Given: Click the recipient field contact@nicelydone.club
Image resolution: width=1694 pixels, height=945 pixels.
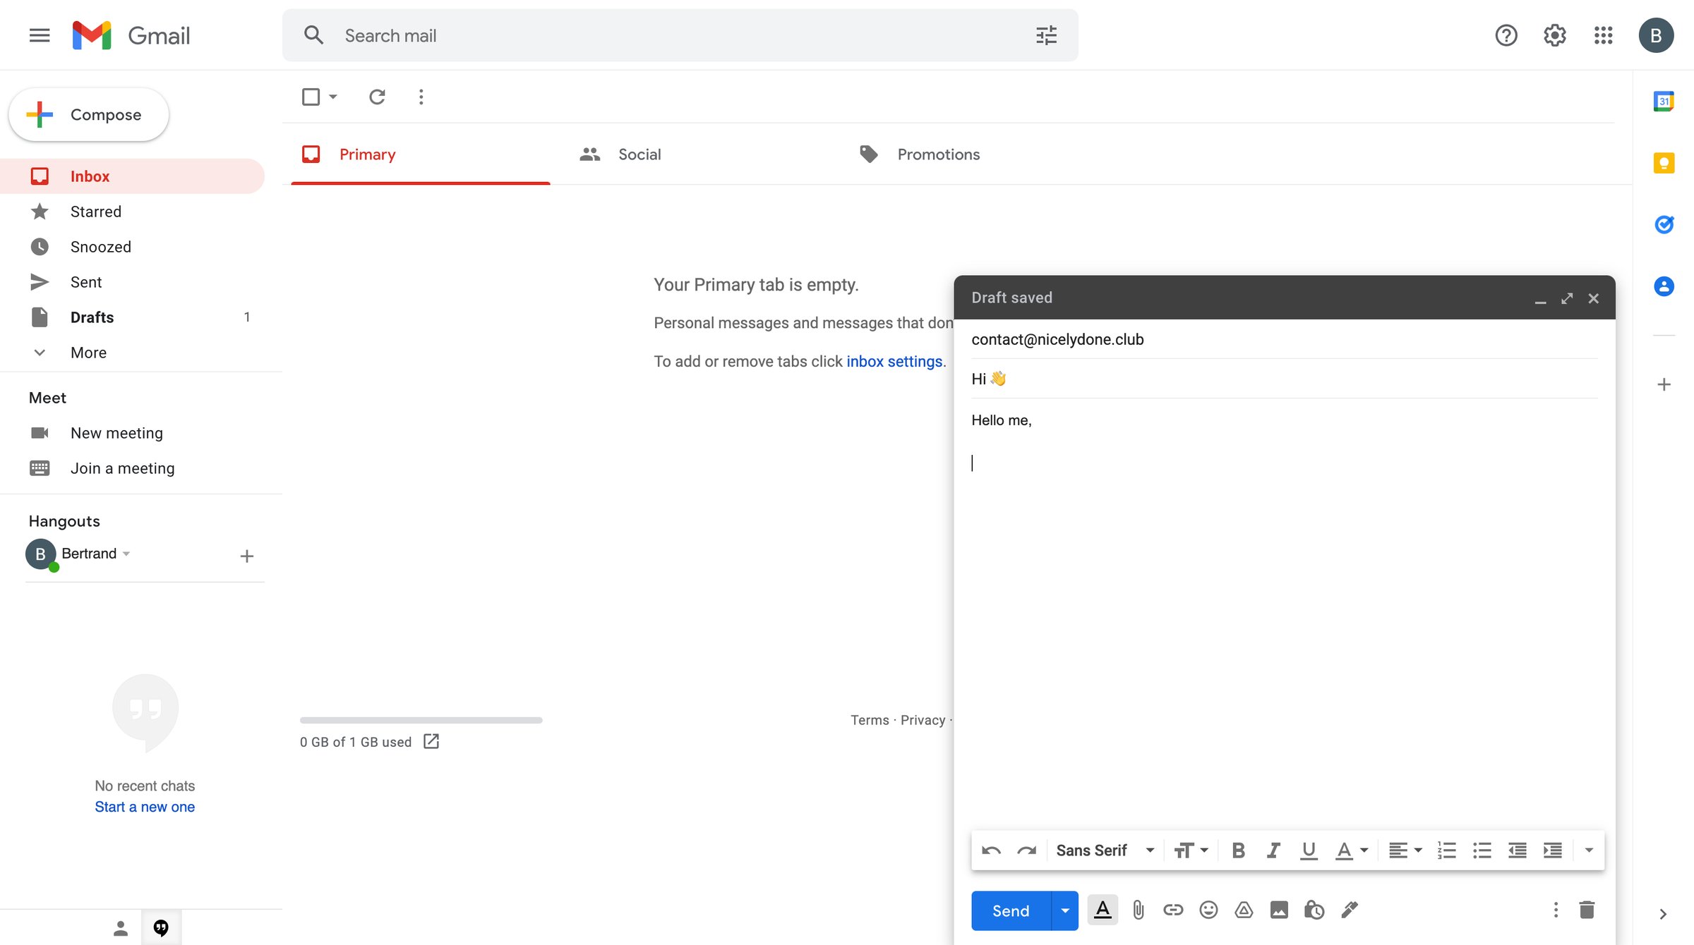Looking at the screenshot, I should [1284, 339].
